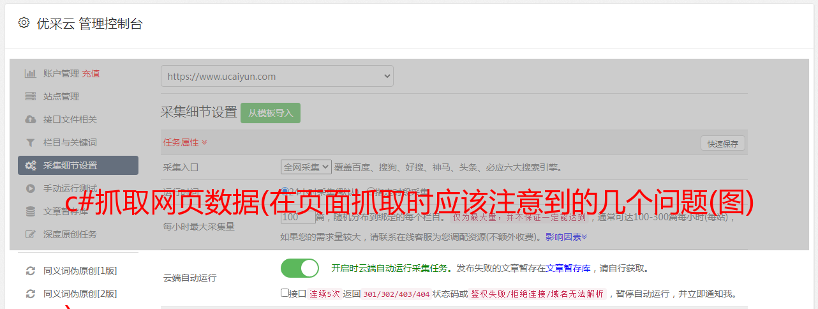Screen dimensions: 818x309
Task: Click the play icon for 手动运行测试
Action: point(30,188)
